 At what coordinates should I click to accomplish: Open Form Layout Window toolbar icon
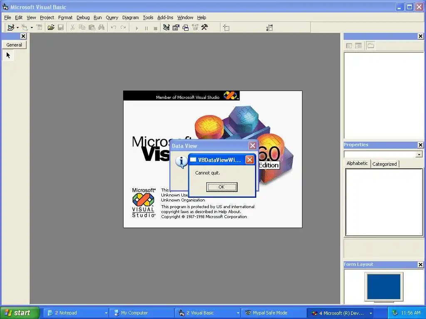click(x=186, y=27)
